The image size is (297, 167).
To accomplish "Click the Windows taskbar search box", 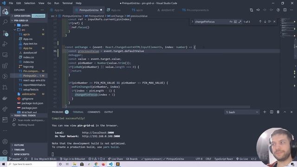I will (x=32, y=164).
